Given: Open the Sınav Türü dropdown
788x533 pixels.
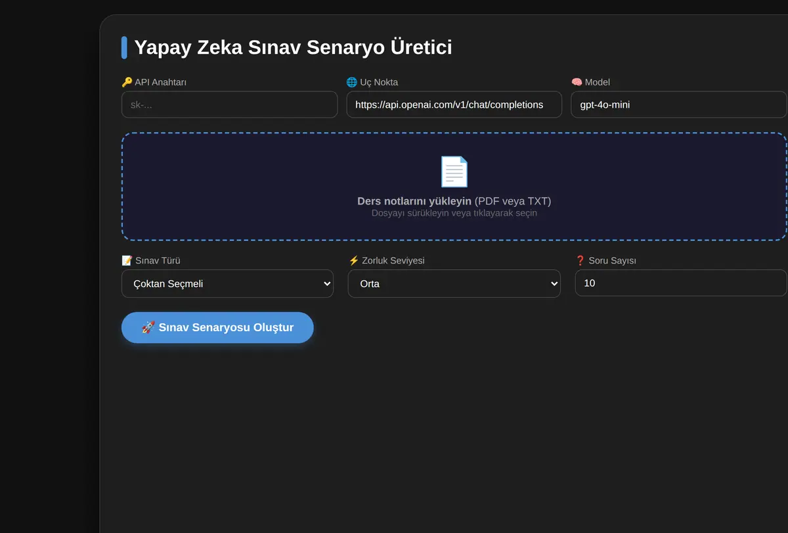Looking at the screenshot, I should pyautogui.click(x=227, y=283).
